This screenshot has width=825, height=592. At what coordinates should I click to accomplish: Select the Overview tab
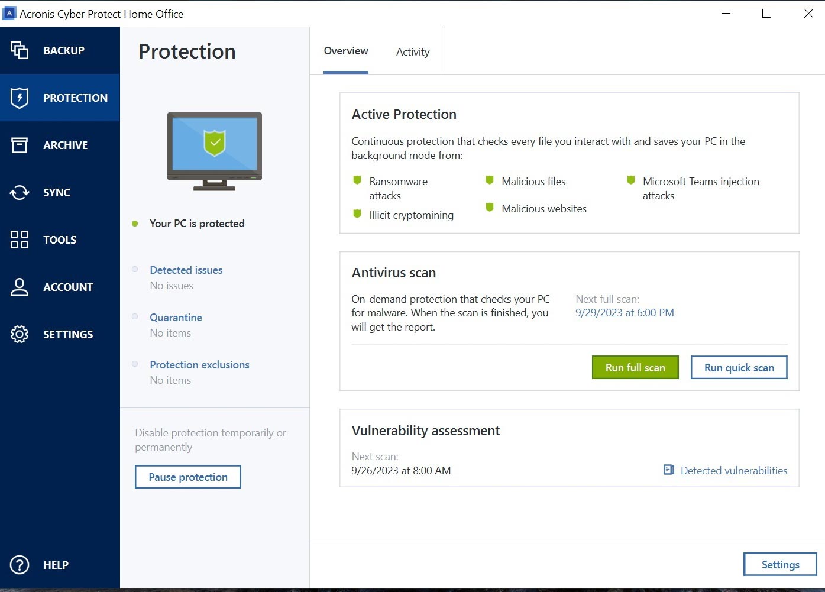(346, 51)
